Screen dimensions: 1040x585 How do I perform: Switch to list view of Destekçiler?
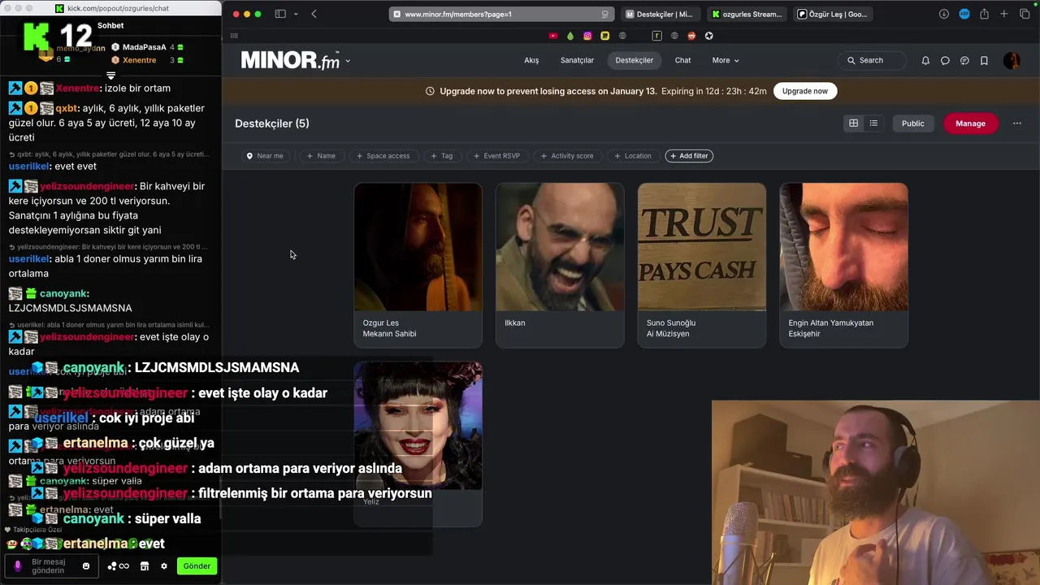coord(873,123)
